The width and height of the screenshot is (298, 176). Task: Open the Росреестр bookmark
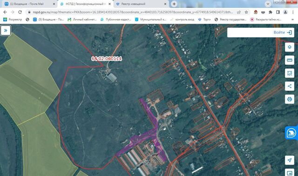pos(13,20)
